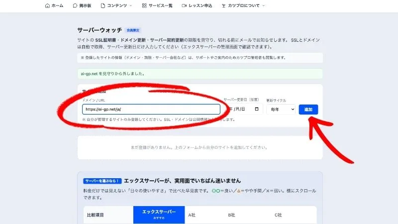Go to ホーム page
Image resolution: width=398 pixels, height=224 pixels.
click(54, 5)
